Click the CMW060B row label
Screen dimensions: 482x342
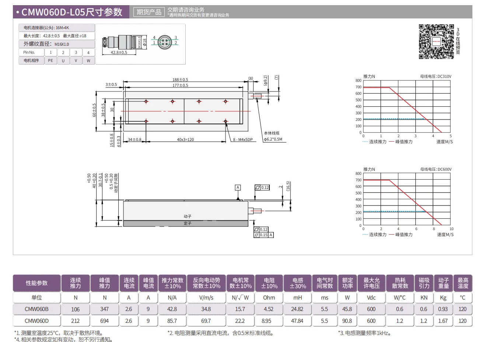click(x=37, y=309)
